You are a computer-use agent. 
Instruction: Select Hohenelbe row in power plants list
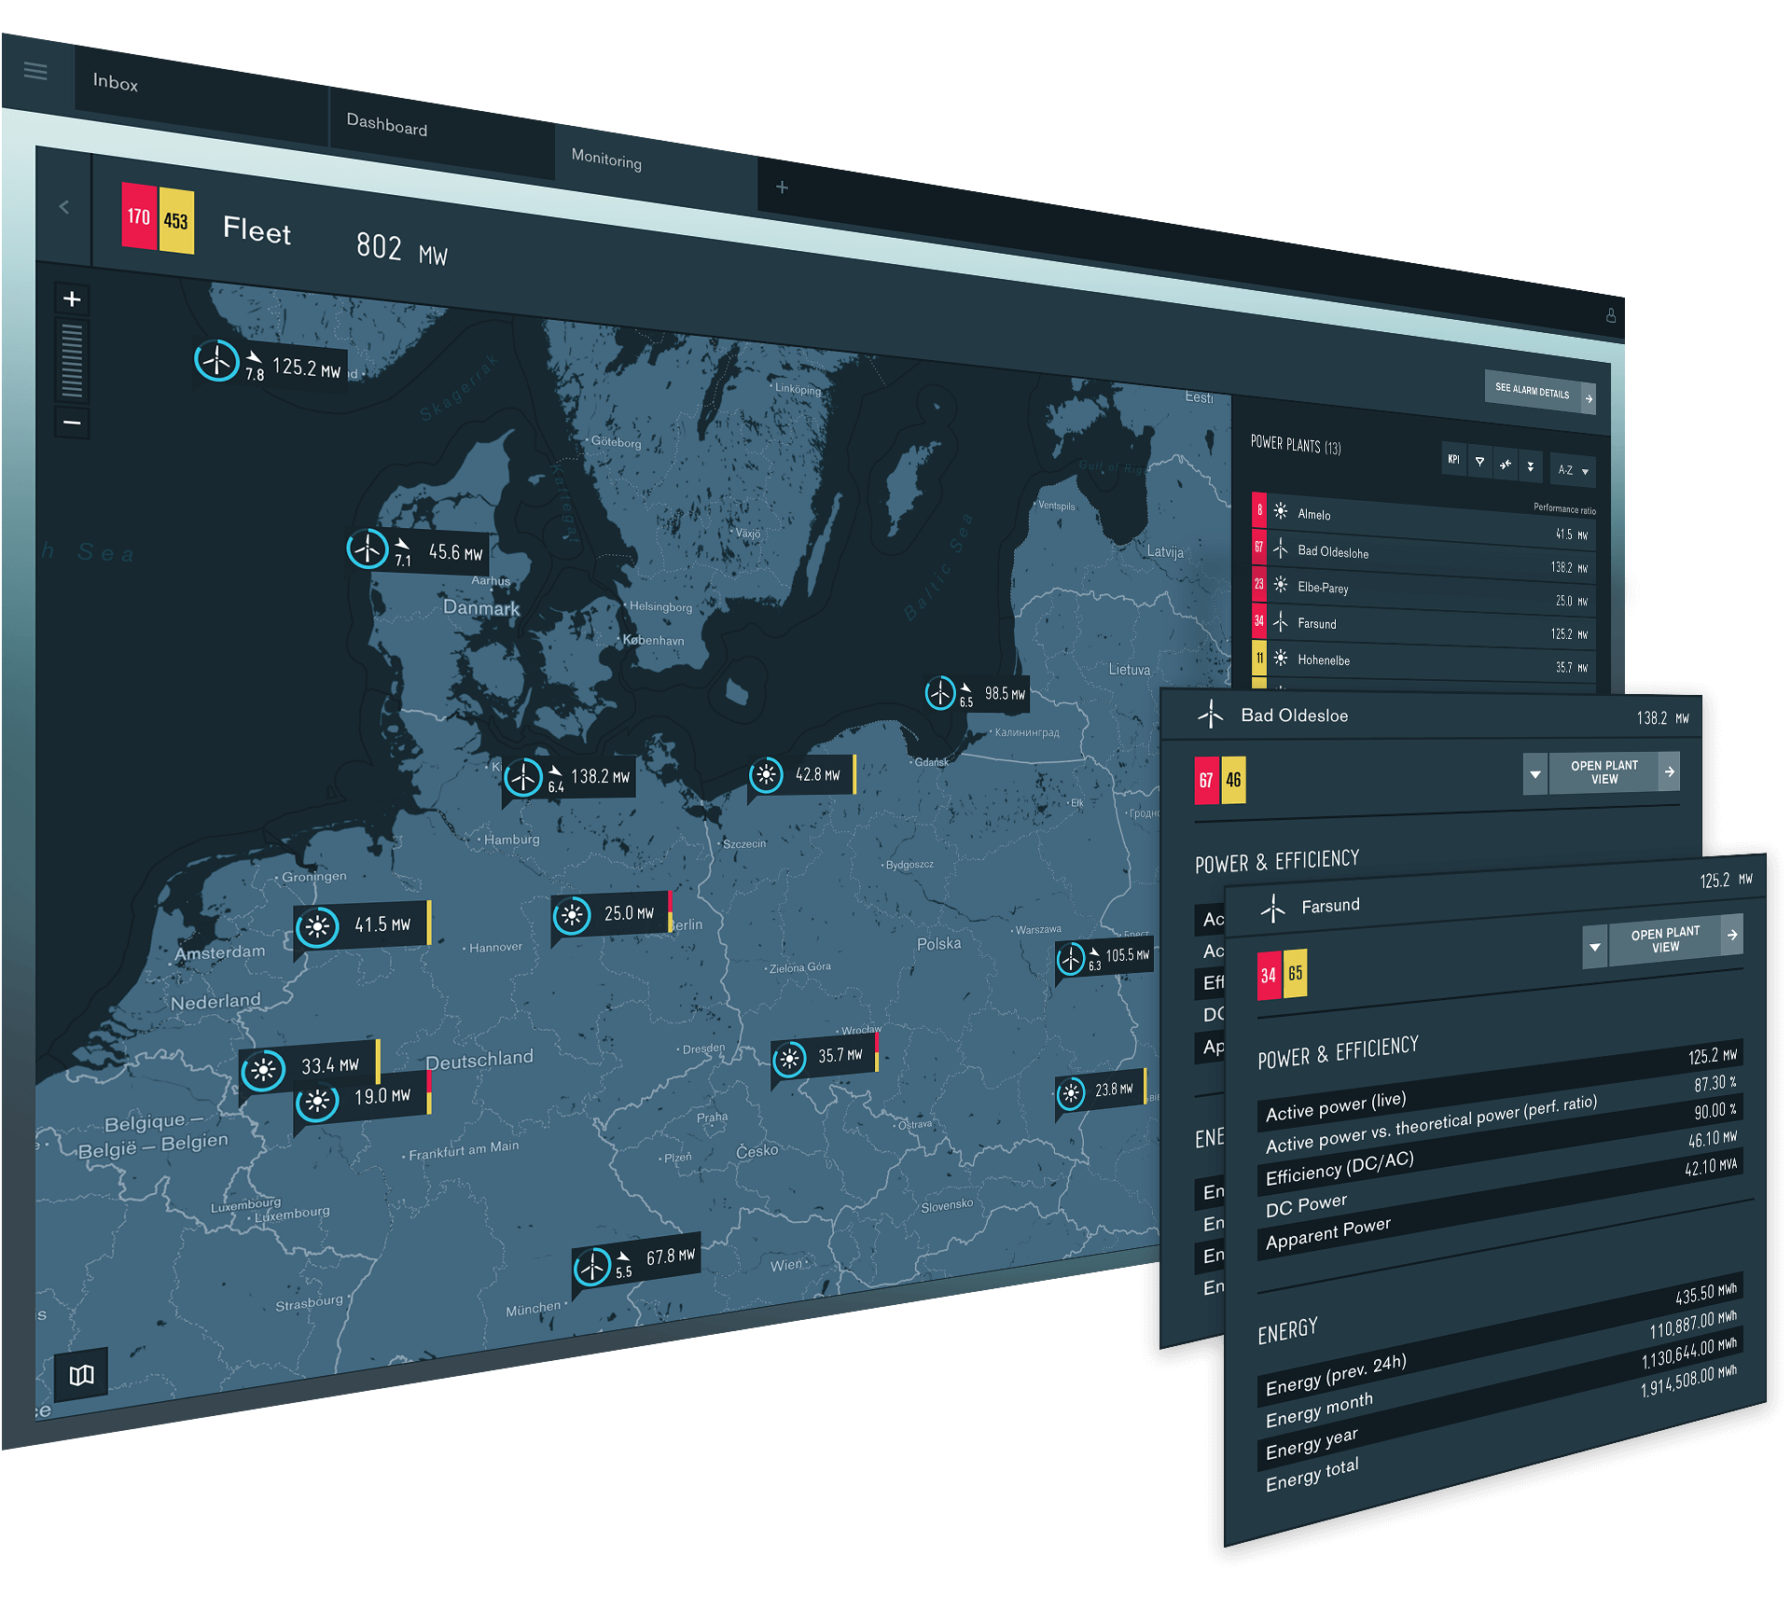(x=1423, y=660)
